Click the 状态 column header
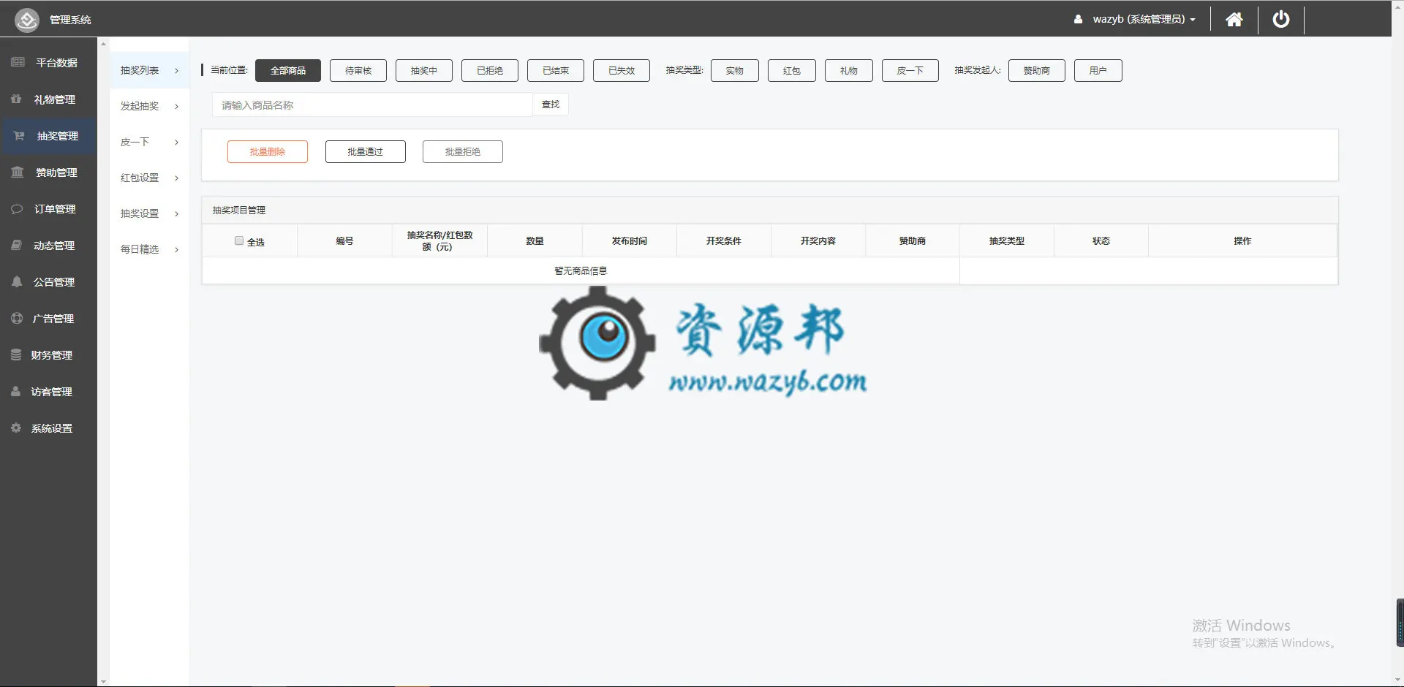Screen dimensions: 1404x687 1101,240
